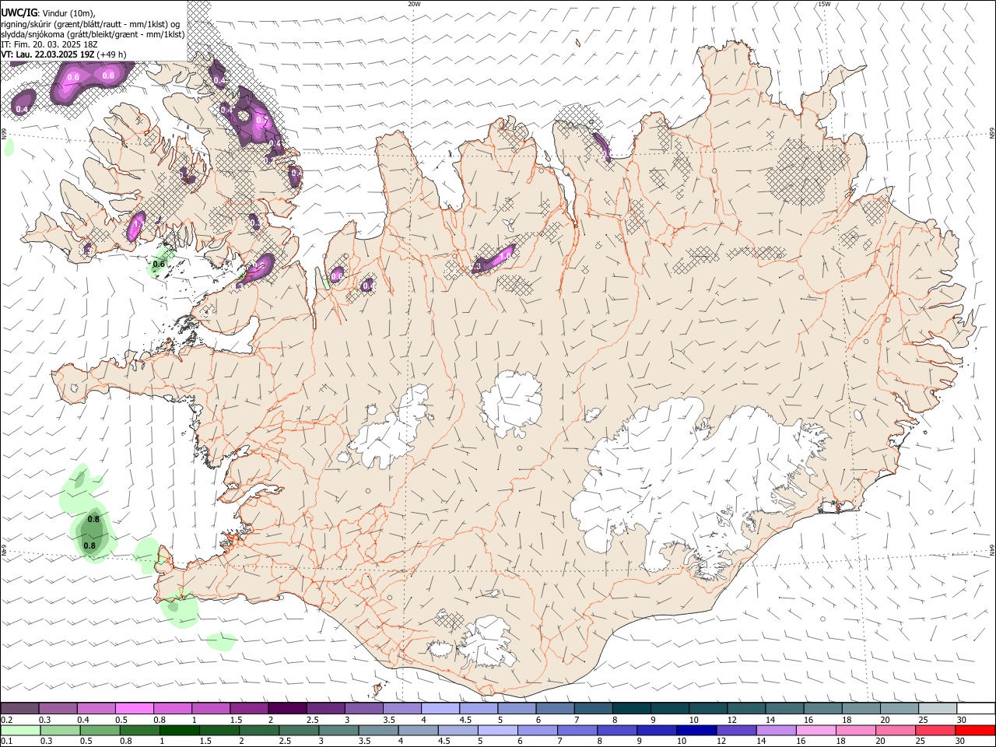Click the '15W' longitude label at the top edge

824,4
